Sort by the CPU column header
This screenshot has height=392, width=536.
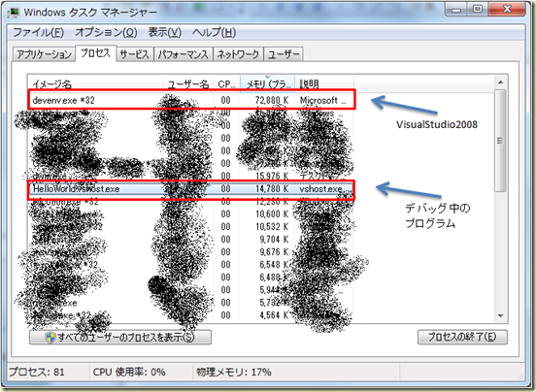tap(226, 83)
